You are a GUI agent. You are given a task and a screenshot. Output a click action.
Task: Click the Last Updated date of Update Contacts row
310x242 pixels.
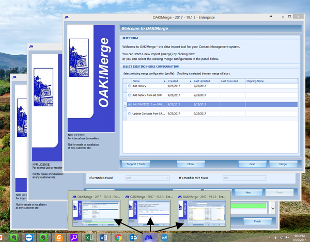click(200, 114)
